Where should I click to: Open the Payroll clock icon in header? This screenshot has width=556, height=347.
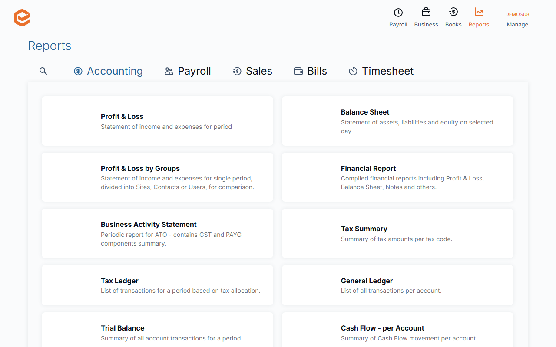tap(398, 13)
